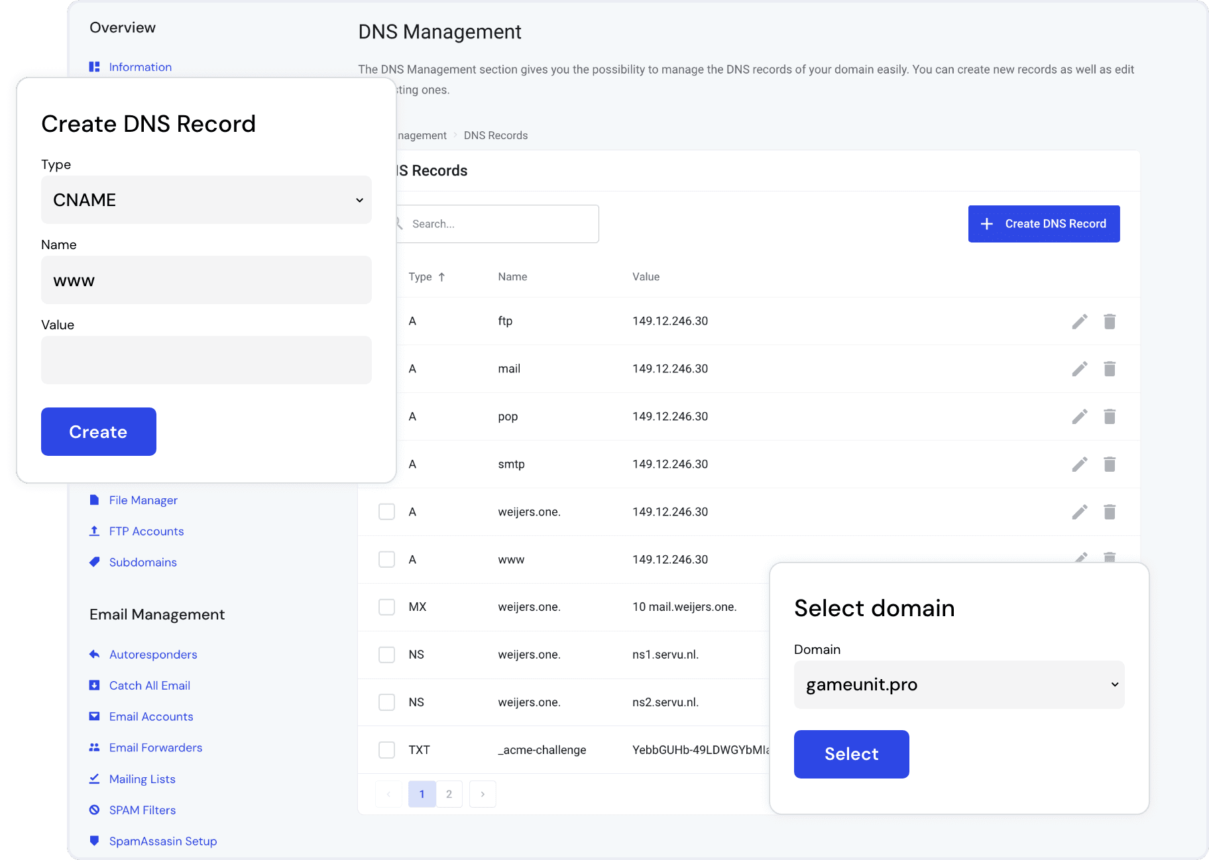The image size is (1209, 860).
Task: Click the SPAM Filters block icon
Action: 94,810
